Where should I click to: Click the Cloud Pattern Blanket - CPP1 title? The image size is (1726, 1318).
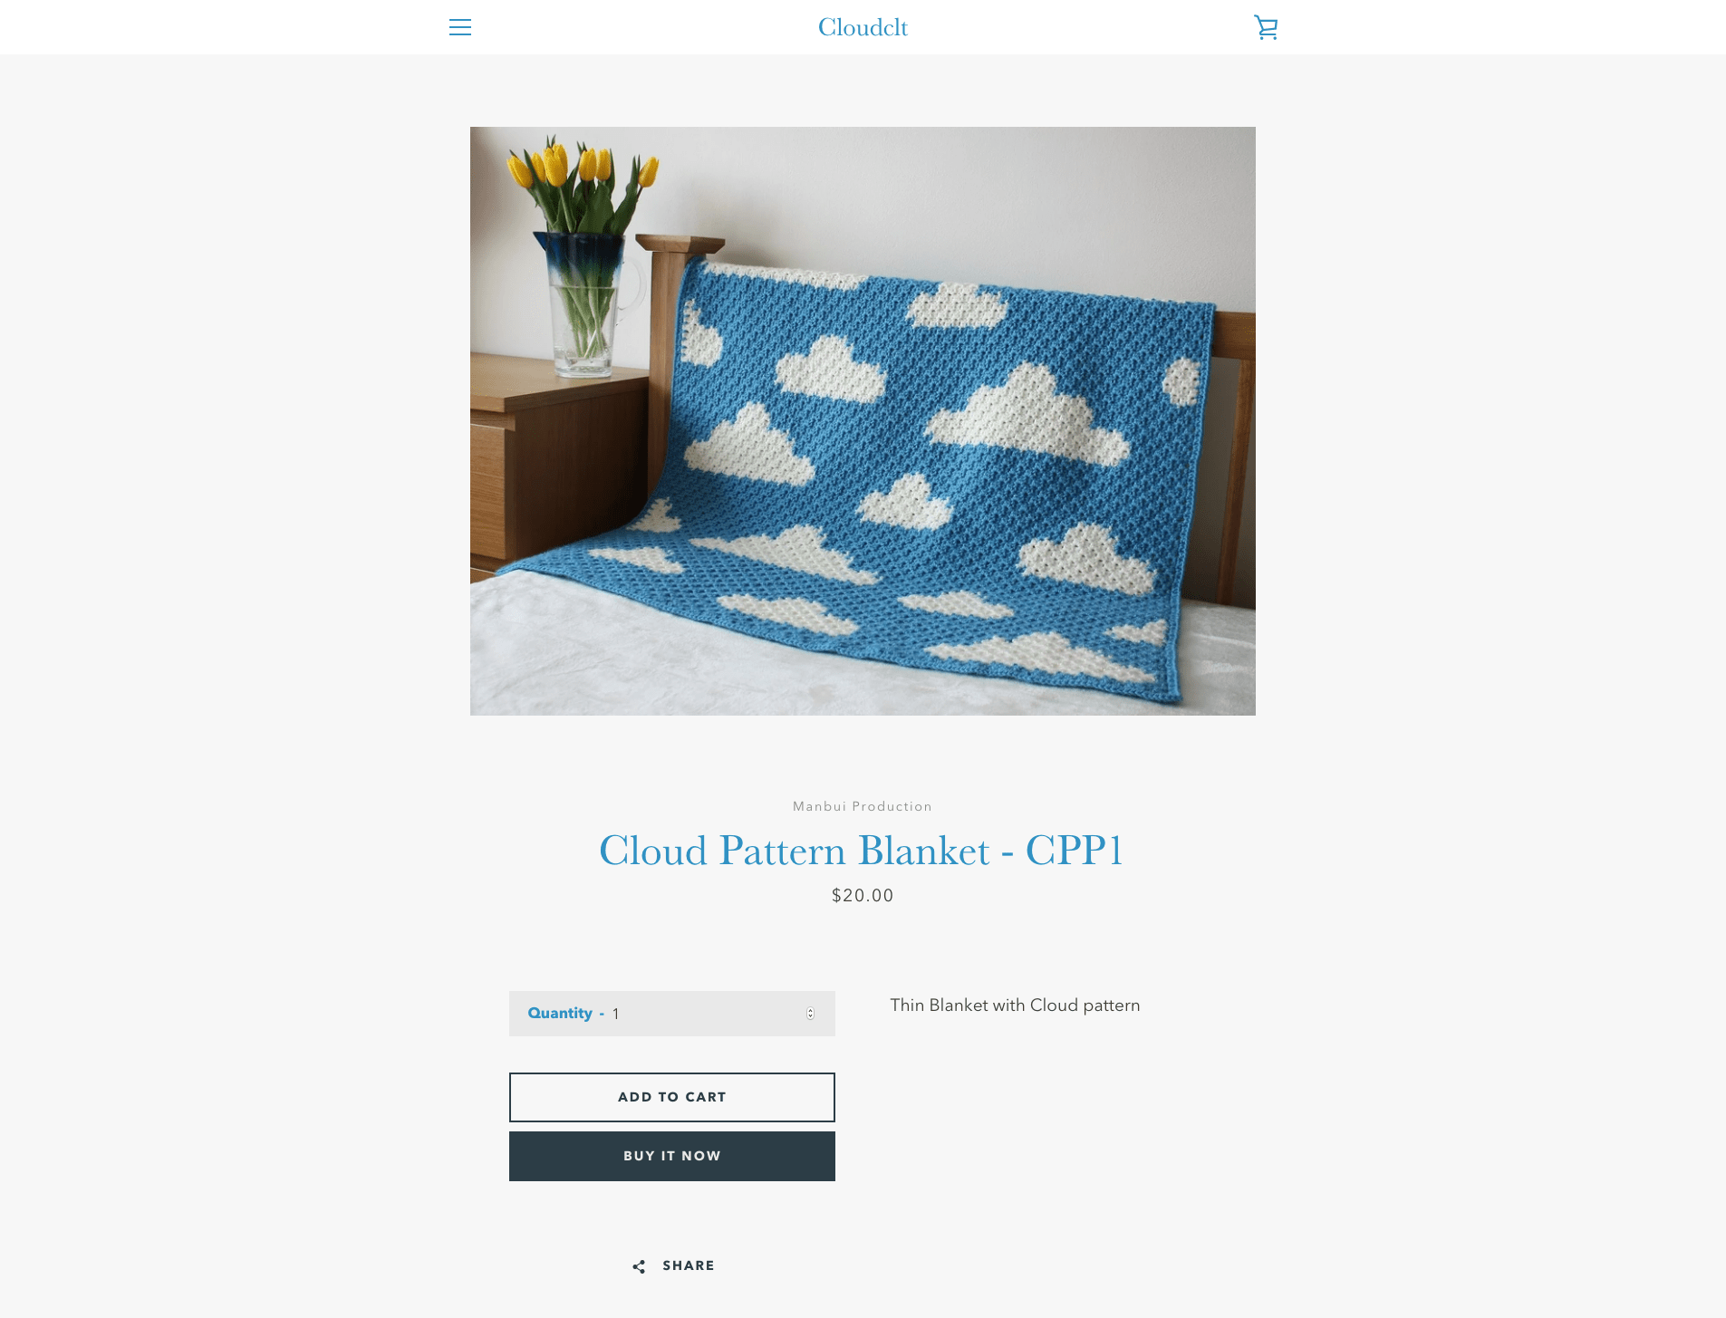[862, 851]
